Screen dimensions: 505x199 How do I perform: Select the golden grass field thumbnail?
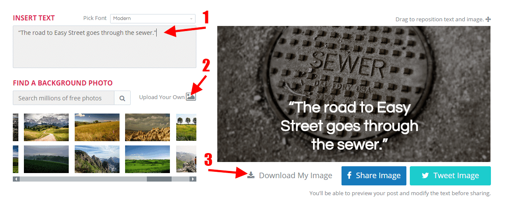tap(97, 127)
